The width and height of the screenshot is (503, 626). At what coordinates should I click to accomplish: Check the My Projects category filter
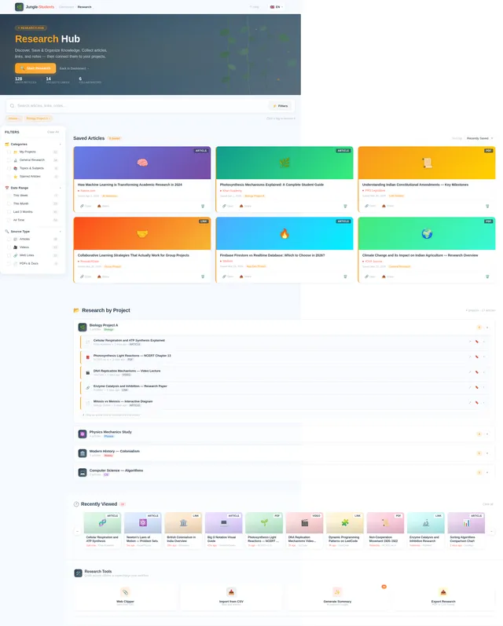(x=9, y=152)
